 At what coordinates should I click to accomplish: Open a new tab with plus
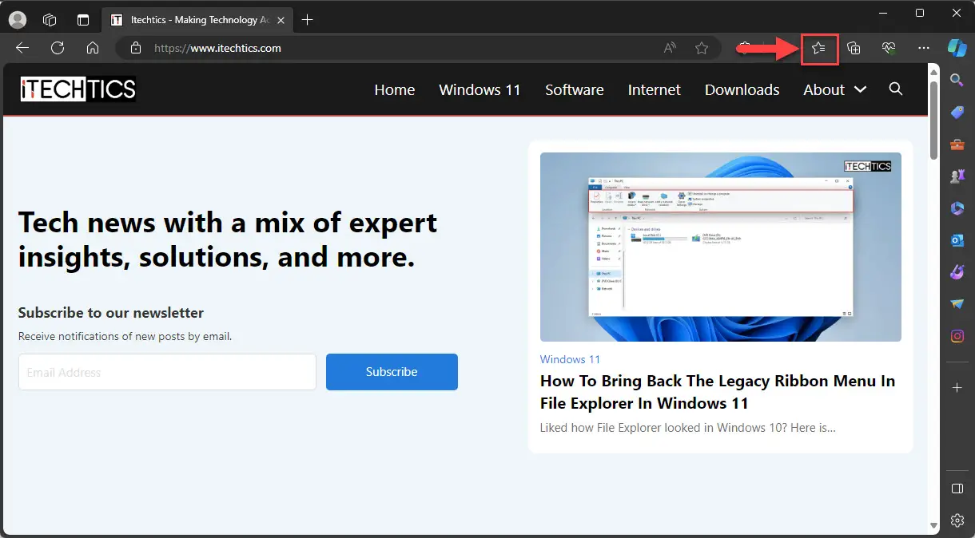point(308,20)
